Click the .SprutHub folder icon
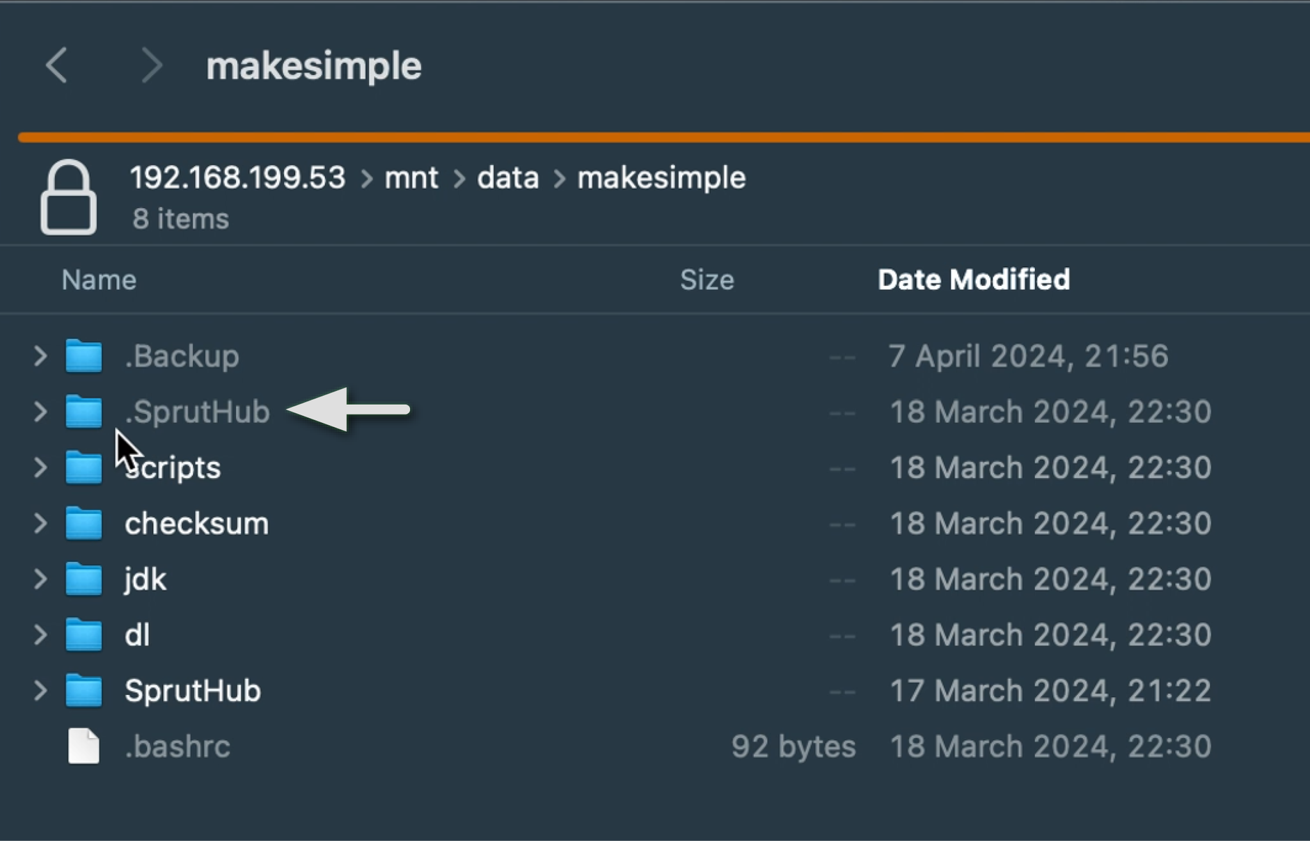The height and width of the screenshot is (841, 1310). pyautogui.click(x=84, y=412)
